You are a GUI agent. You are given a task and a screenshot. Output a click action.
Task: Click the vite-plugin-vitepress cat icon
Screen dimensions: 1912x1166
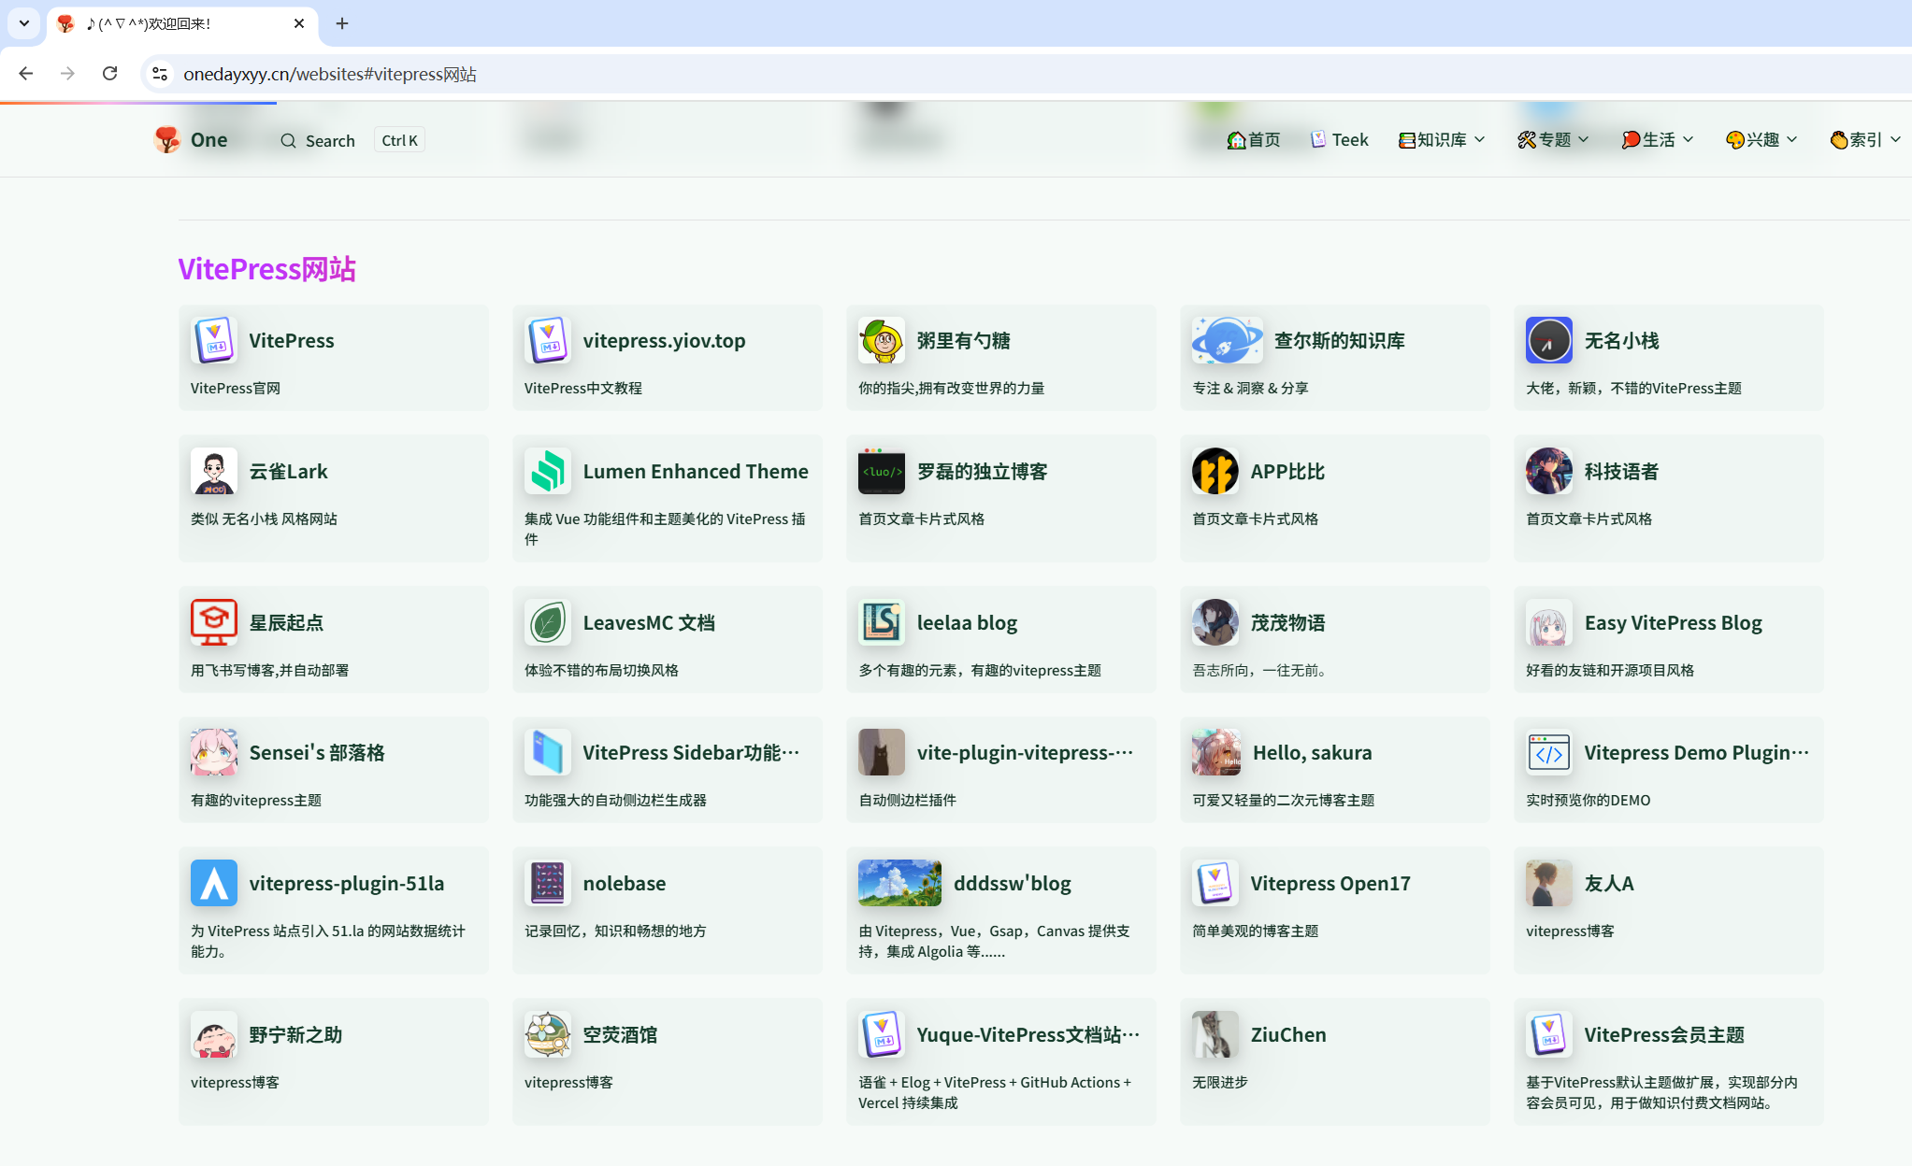pos(882,752)
